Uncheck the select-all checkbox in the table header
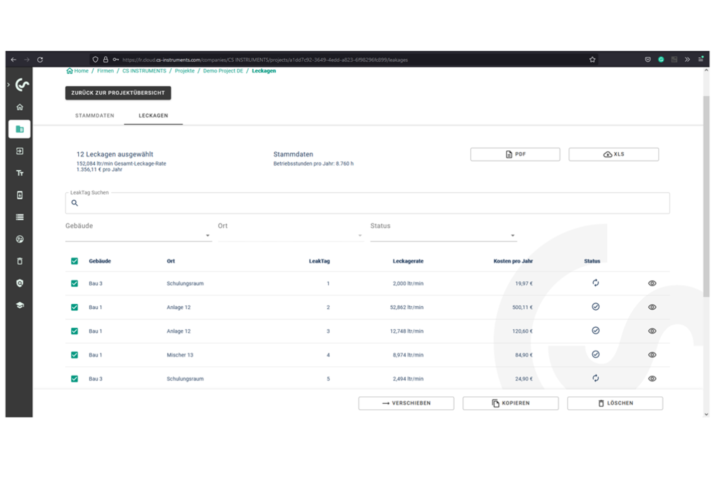 pos(74,261)
